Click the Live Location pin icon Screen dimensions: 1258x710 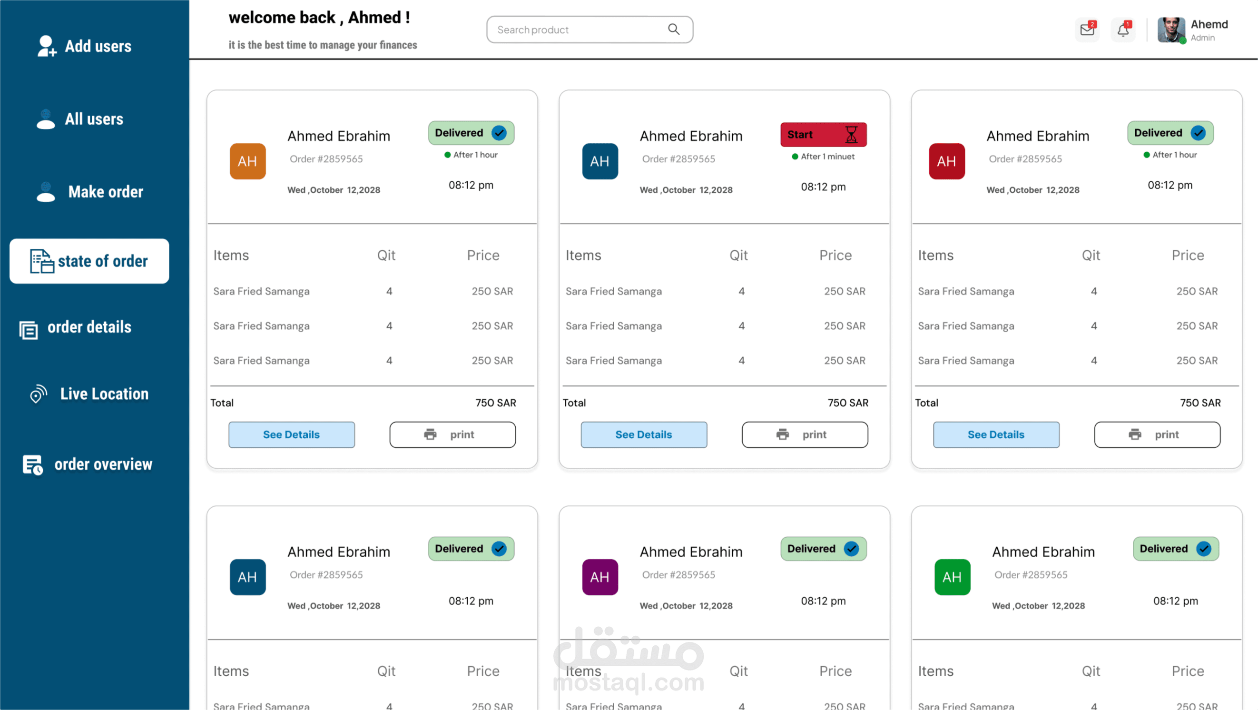(x=38, y=394)
